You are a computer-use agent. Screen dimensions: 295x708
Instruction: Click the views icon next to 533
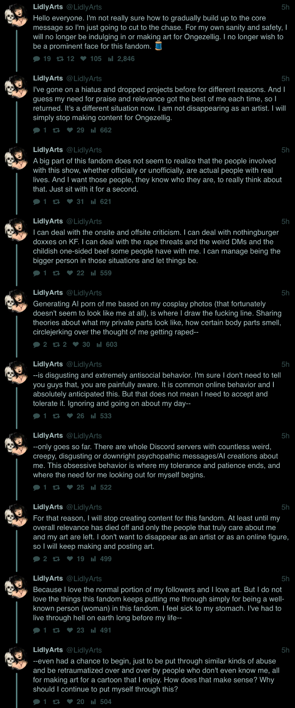tap(94, 416)
